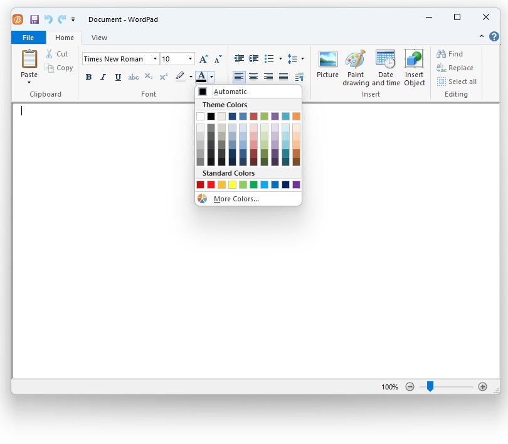Image resolution: width=508 pixels, height=444 pixels.
Task: Click the Paste icon in Clipboard group
Action: pyautogui.click(x=29, y=60)
